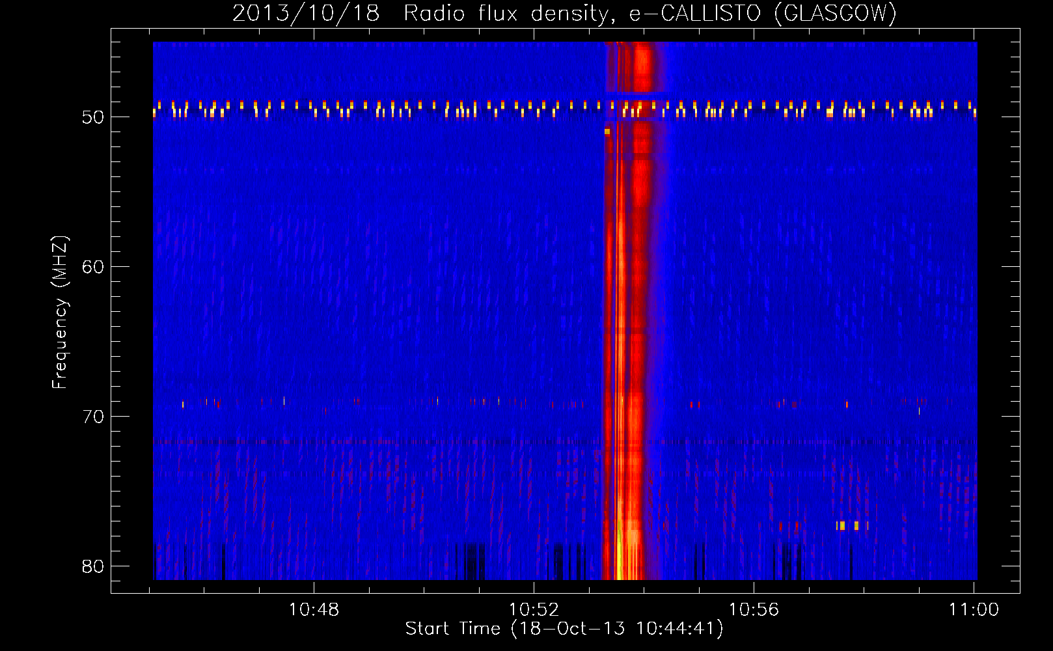Click the bright yellow blob near 78 MHz
The image size is (1053, 651).
pyautogui.click(x=842, y=525)
